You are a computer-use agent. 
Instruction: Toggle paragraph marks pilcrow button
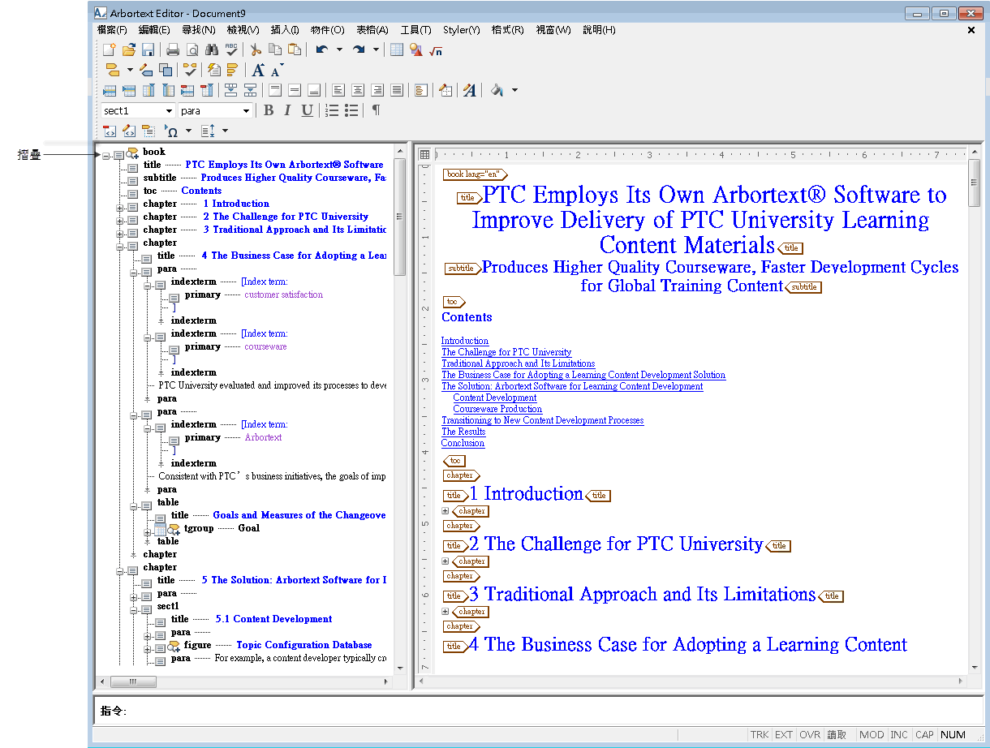click(x=376, y=110)
